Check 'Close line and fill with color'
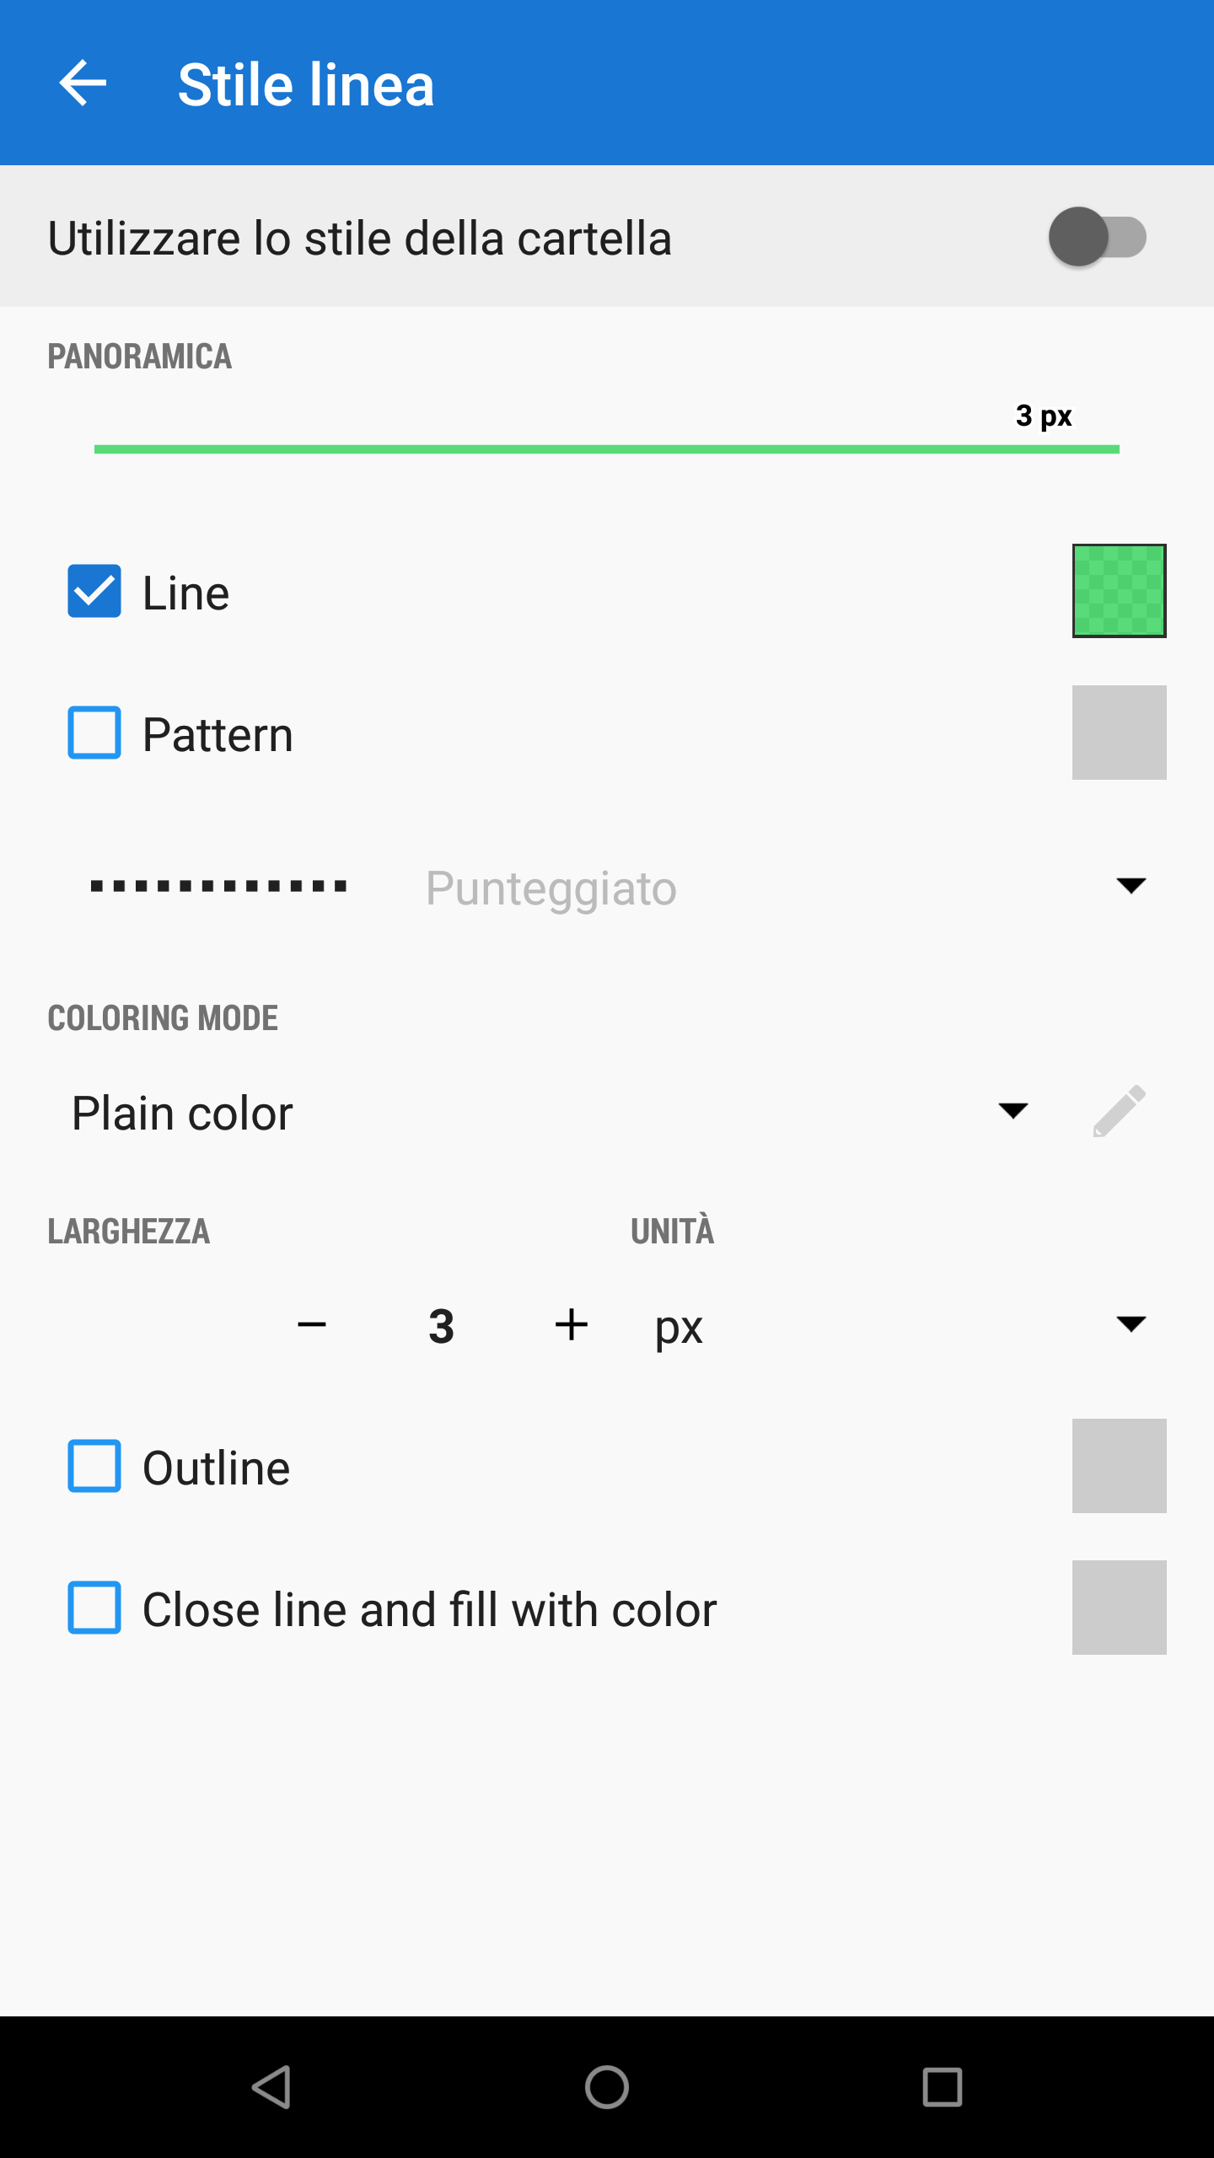The width and height of the screenshot is (1214, 2158). point(94,1608)
